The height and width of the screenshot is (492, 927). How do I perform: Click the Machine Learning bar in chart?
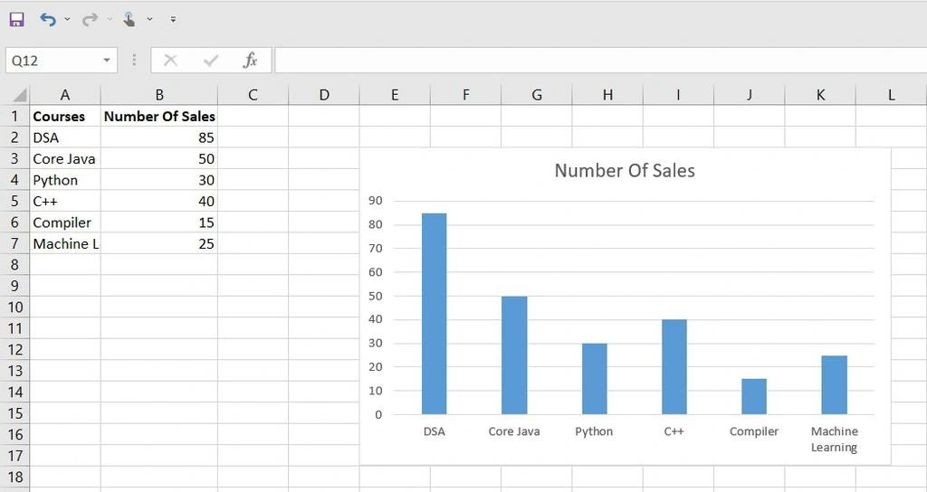(834, 384)
